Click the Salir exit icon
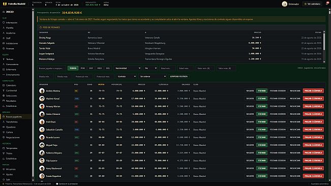Screen dimensions: 331x186 (4, 179)
